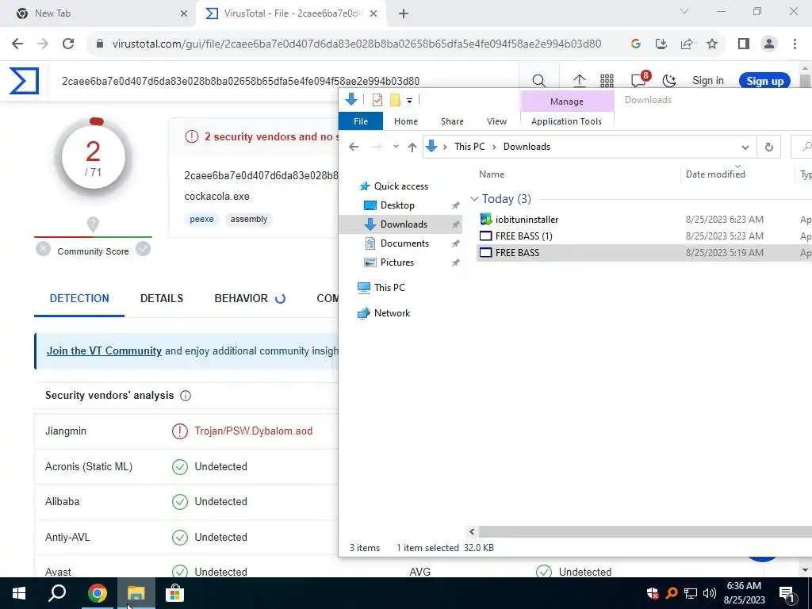
Task: Open Chrome profile avatar menu
Action: [769, 44]
